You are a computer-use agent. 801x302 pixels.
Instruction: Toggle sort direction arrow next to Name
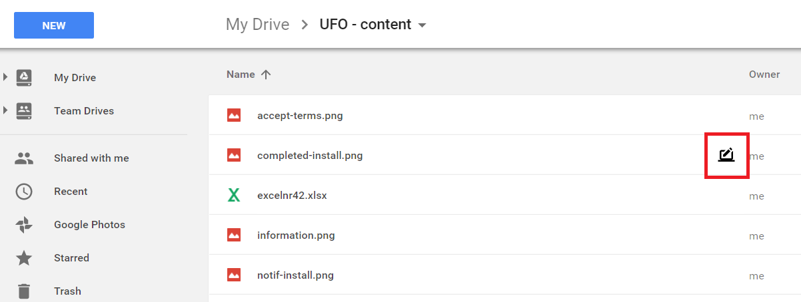(266, 75)
